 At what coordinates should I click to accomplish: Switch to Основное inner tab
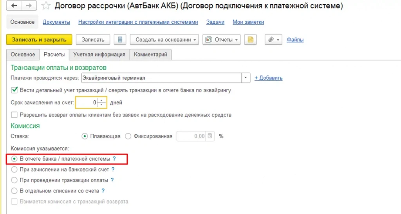[23, 55]
